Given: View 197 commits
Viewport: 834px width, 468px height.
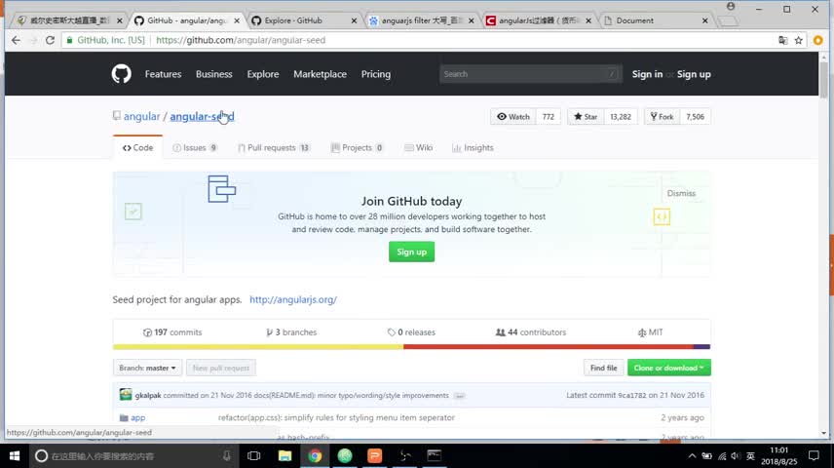Looking at the screenshot, I should [172, 332].
